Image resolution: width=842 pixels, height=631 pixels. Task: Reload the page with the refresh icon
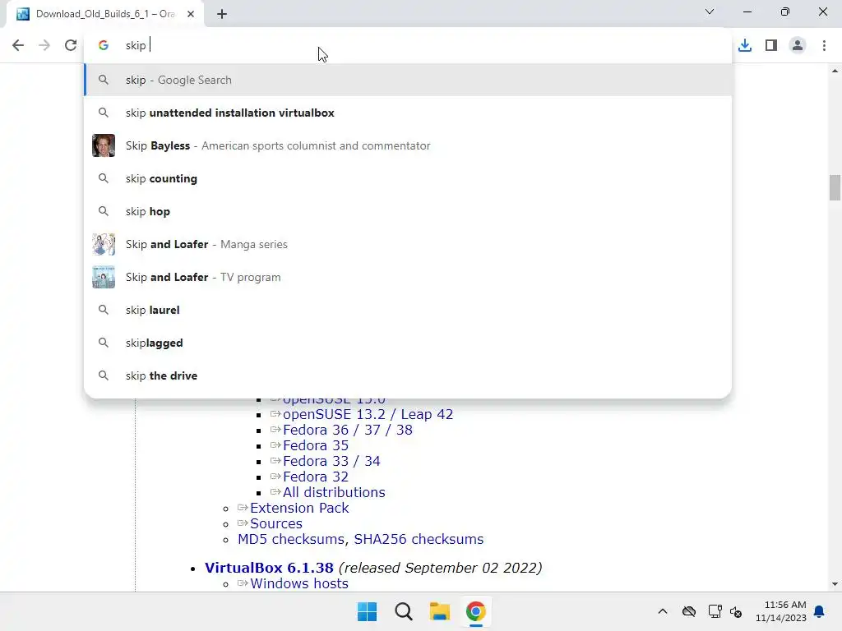click(x=71, y=45)
